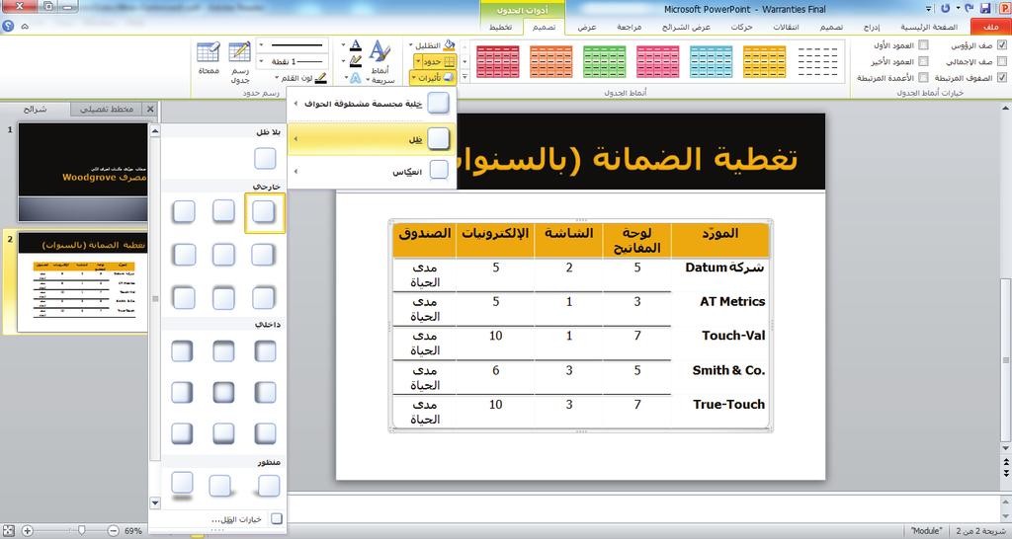Select the Shadow (ظل) menu entry
This screenshot has height=539, width=1012.
(372, 138)
